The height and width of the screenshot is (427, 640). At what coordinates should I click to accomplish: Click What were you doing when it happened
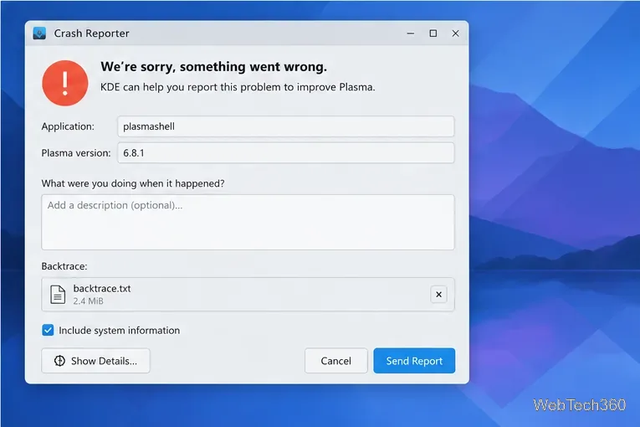tap(133, 183)
